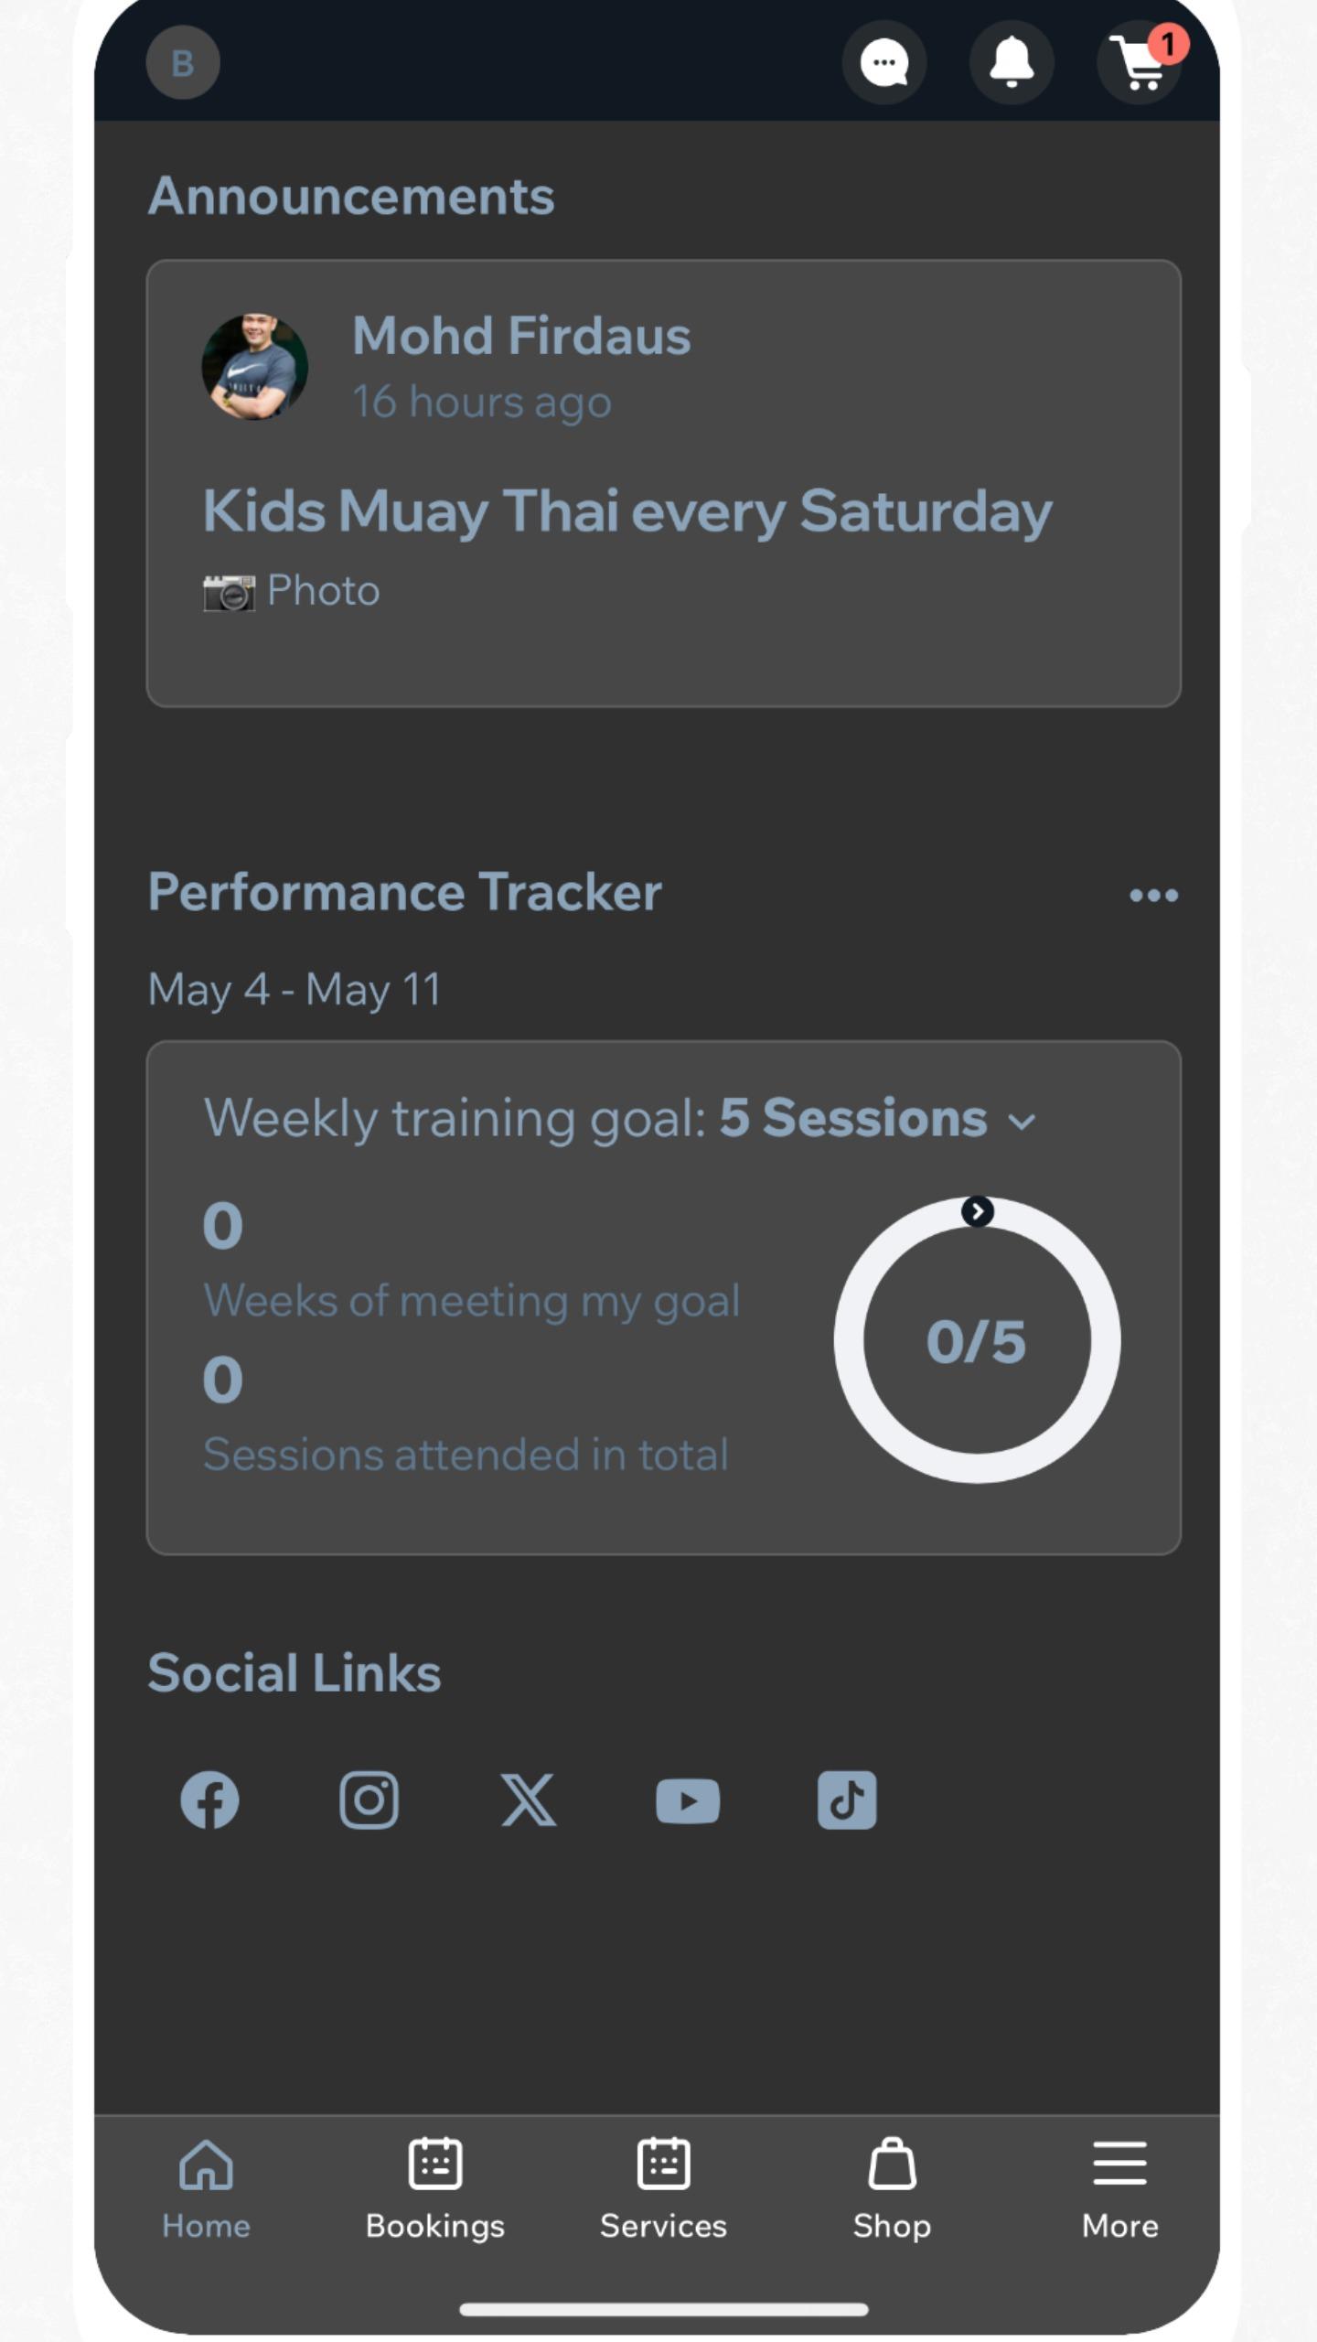Open the Kids Muay Thai announcement
The height and width of the screenshot is (2342, 1317).
click(627, 510)
